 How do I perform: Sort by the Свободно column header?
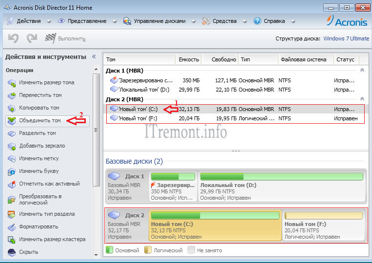[220, 59]
